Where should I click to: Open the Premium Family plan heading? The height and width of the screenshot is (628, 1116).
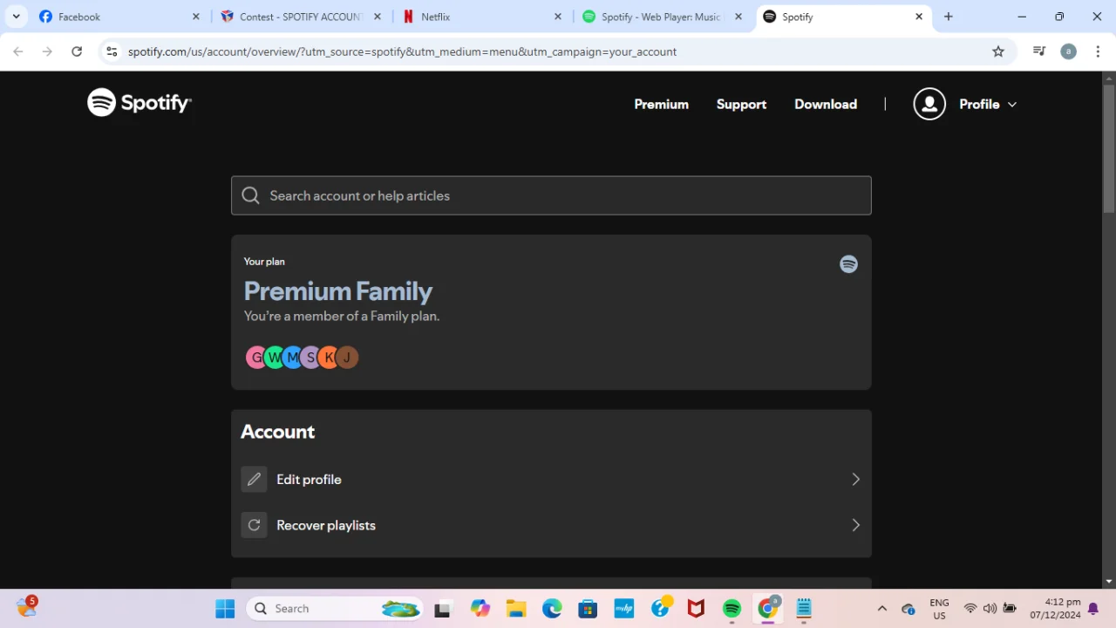(x=337, y=290)
